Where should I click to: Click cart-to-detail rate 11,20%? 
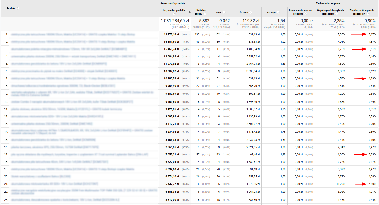click(341, 184)
